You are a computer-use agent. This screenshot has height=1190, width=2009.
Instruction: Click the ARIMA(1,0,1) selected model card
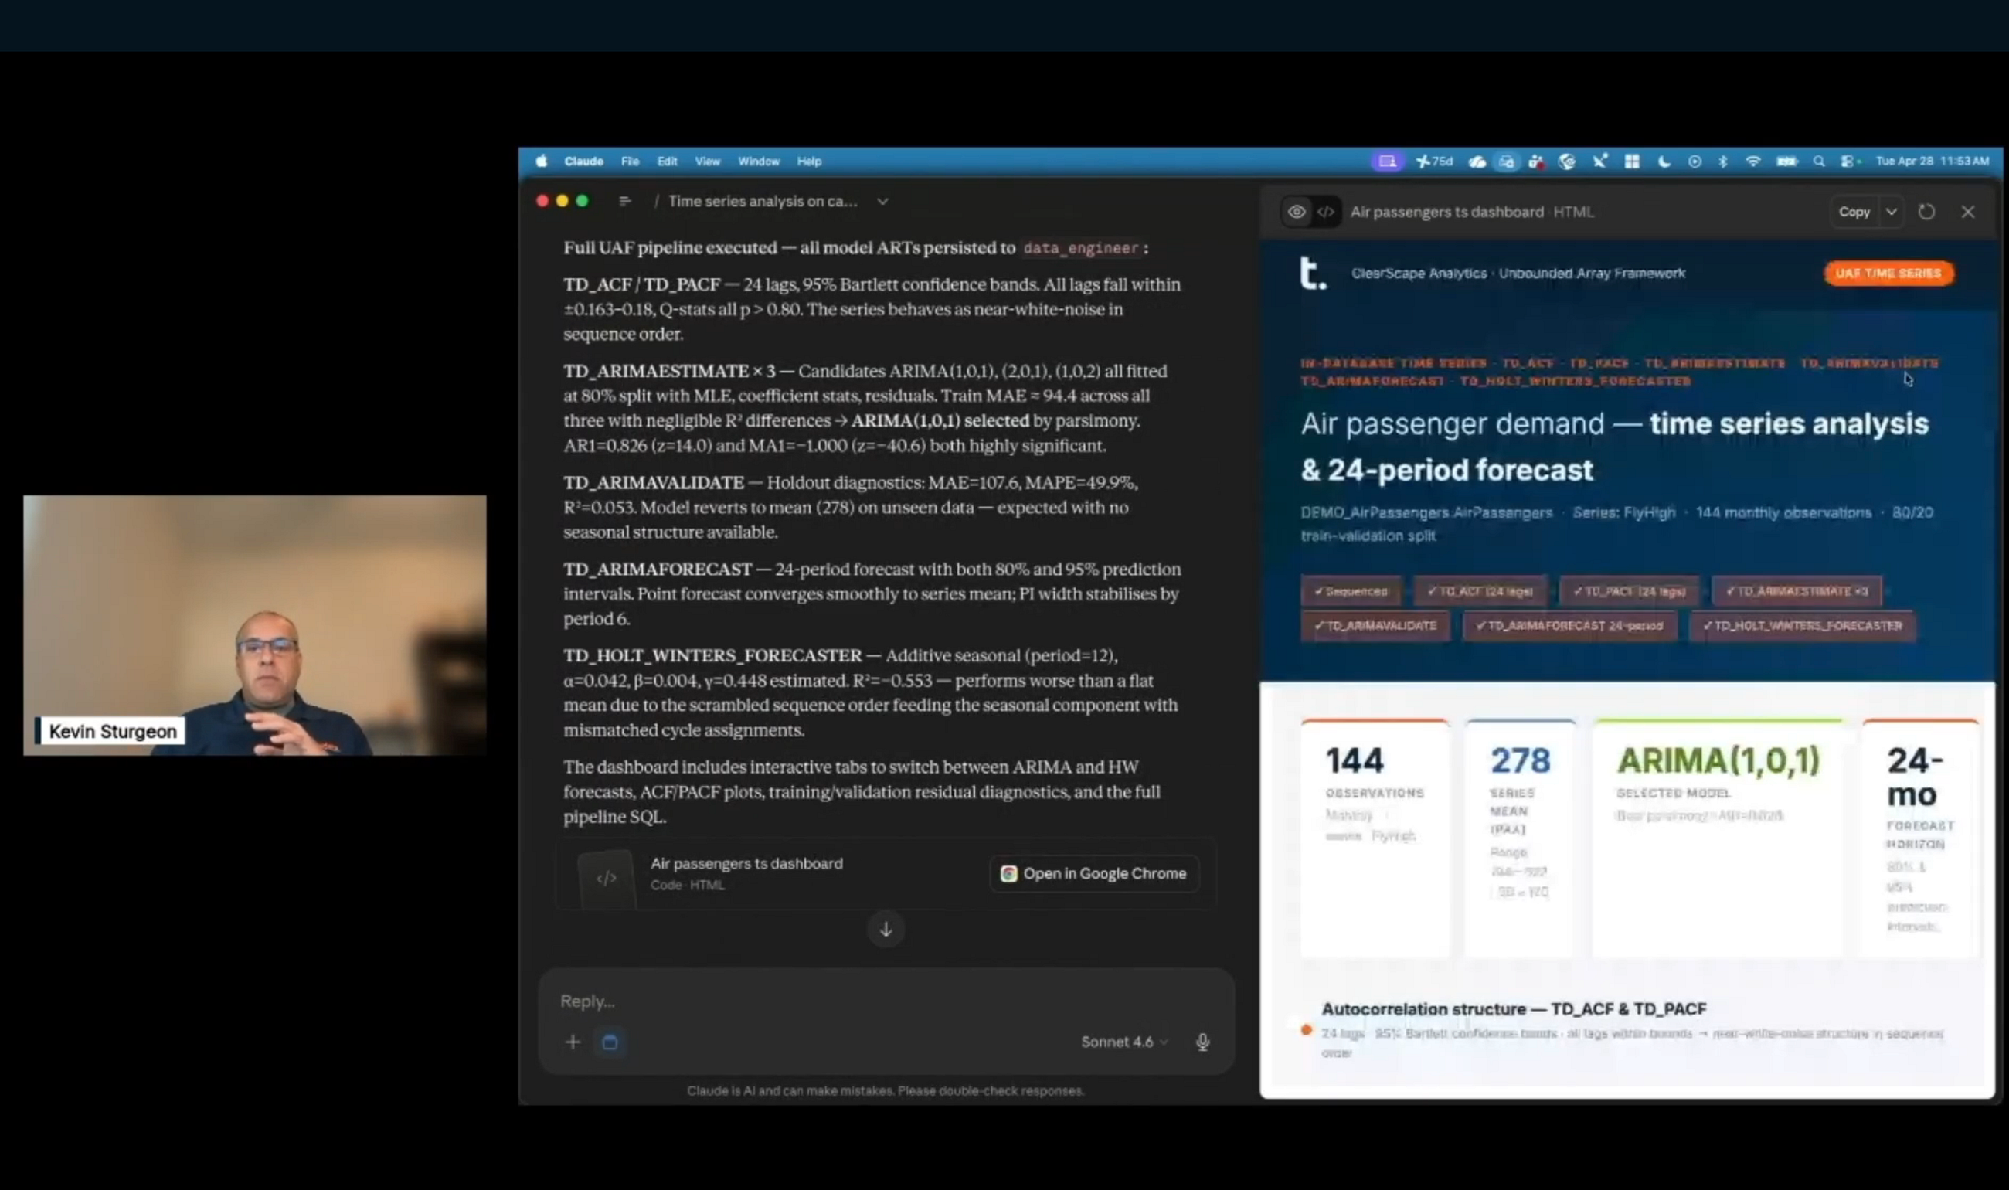pyautogui.click(x=1717, y=838)
